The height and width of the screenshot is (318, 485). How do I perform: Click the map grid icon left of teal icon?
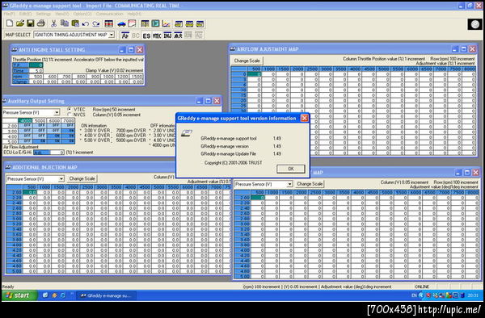pos(145,23)
